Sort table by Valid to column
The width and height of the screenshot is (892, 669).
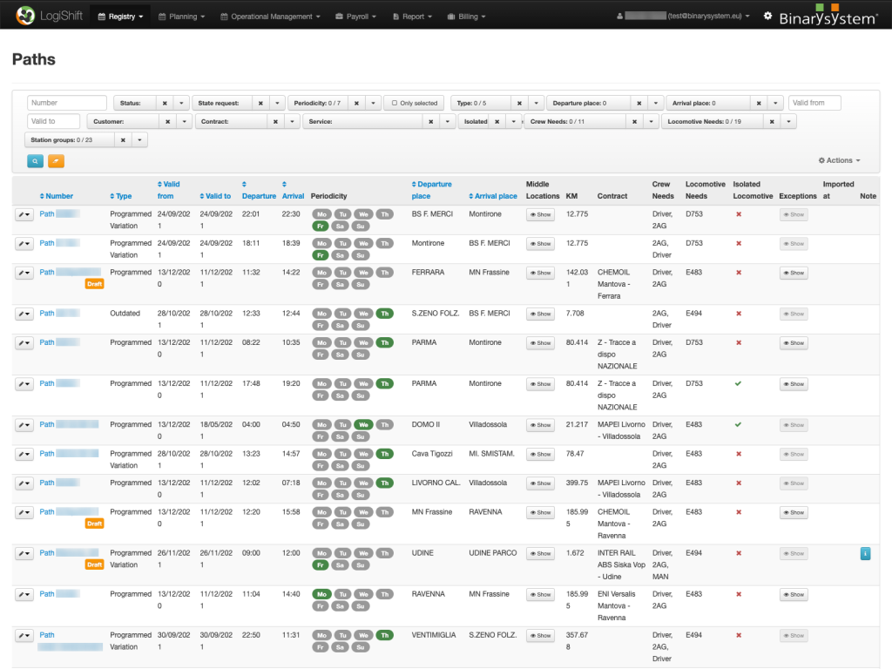tap(215, 196)
